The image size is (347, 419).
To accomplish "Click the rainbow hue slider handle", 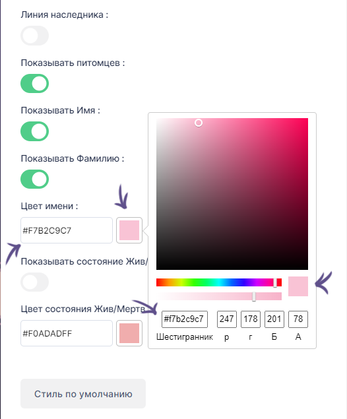I will [275, 282].
